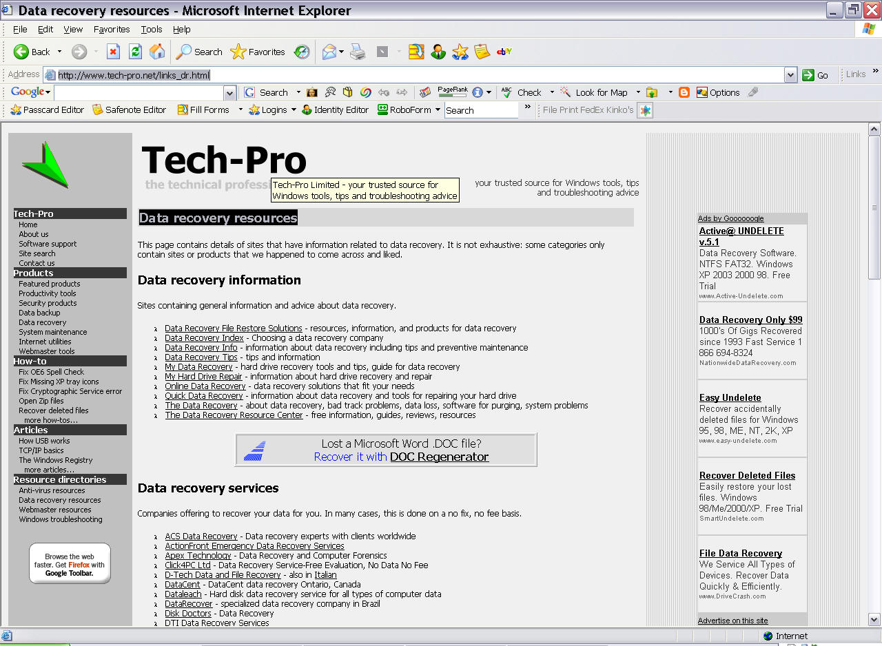882x646 pixels.
Task: Open the Site search sidebar link
Action: click(37, 253)
